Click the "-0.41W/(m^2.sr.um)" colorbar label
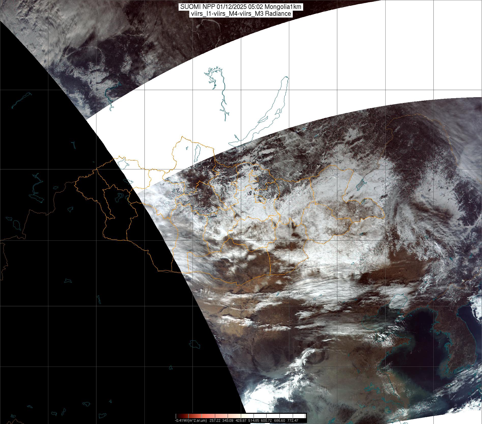The image size is (482, 424). click(191, 420)
